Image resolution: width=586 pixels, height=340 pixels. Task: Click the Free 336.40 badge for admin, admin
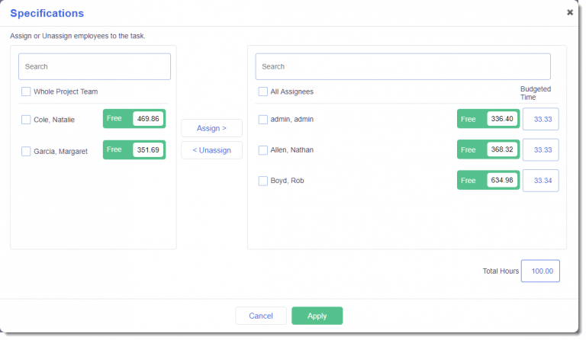488,119
